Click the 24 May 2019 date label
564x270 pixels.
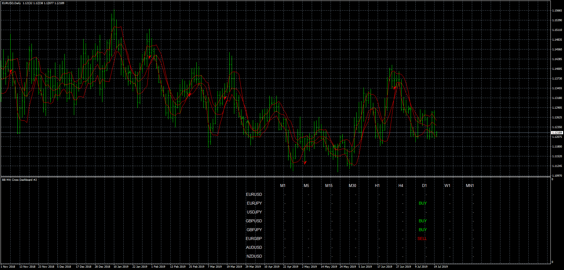pyautogui.click(x=348, y=267)
